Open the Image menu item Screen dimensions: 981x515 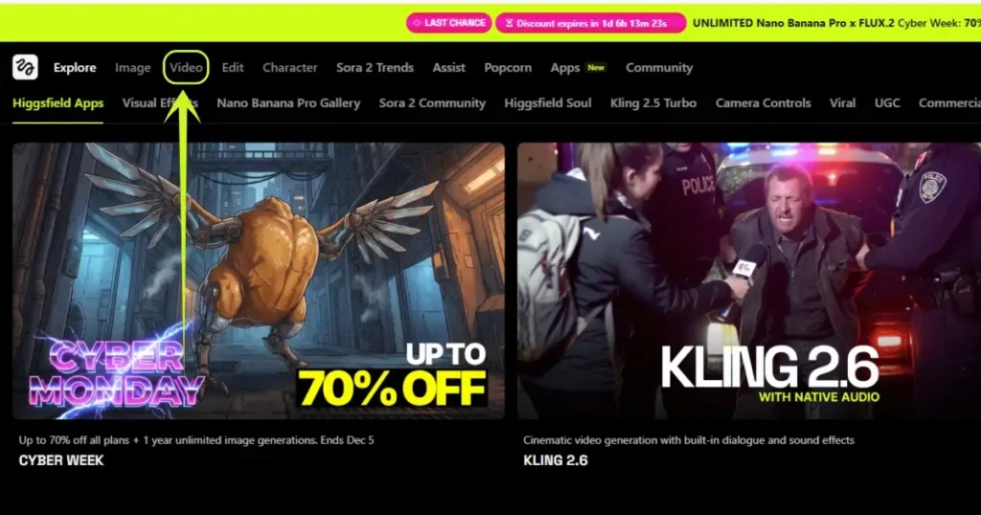tap(132, 68)
